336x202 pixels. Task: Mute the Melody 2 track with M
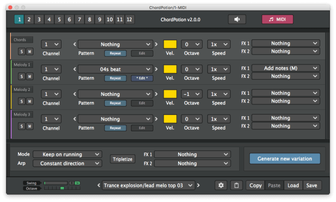pyautogui.click(x=30, y=102)
